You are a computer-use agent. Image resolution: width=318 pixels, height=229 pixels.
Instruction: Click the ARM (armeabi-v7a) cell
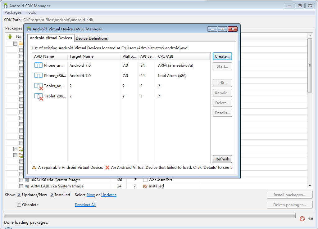click(x=175, y=65)
